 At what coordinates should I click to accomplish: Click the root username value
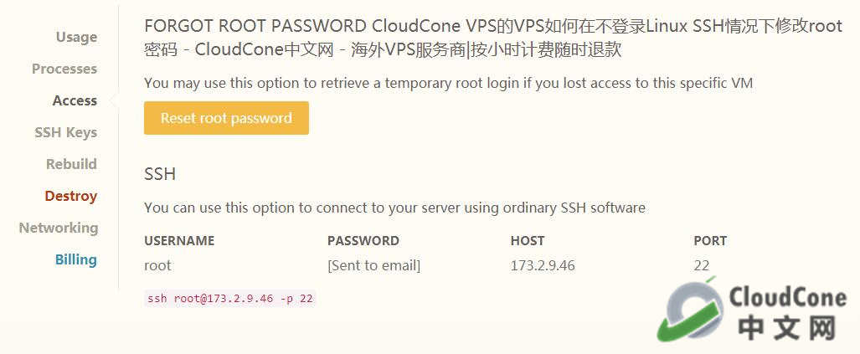[157, 266]
